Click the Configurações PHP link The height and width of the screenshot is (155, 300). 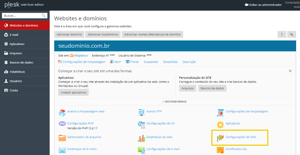pos(80,123)
